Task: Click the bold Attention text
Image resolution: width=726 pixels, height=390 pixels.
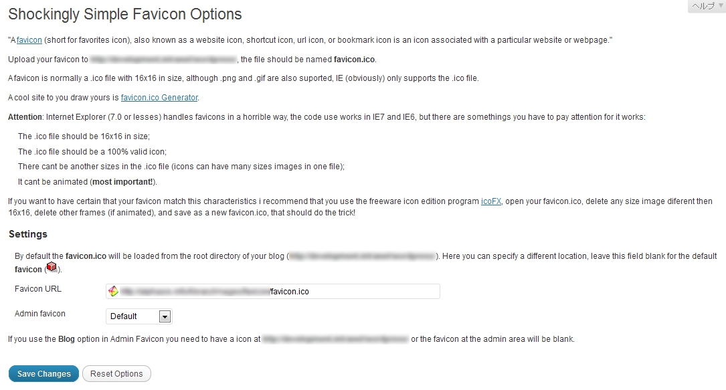Action: pos(25,117)
